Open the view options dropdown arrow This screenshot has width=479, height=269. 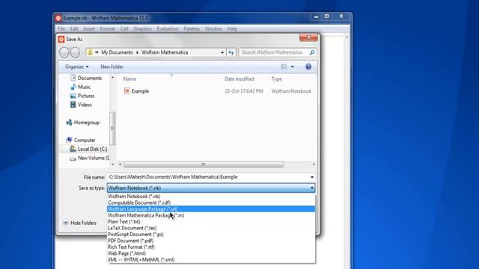click(x=293, y=67)
